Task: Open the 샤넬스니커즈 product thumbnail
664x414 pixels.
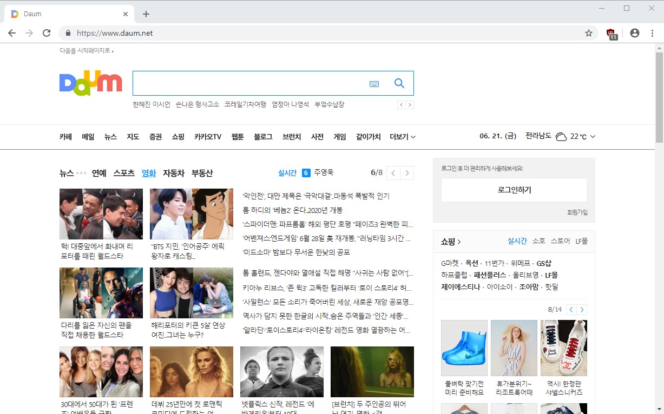Action: click(x=564, y=348)
